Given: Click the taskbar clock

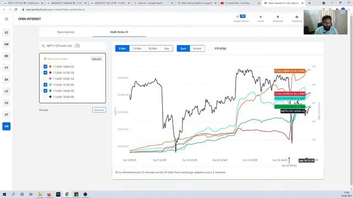Looking at the screenshot, I should point(346,194).
